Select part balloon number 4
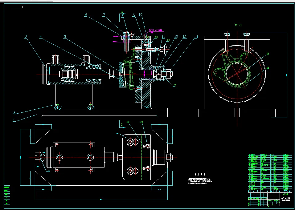Image resolution: width=295 pixels, height=210 pixels. (40, 36)
